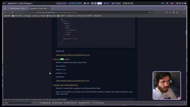Bookmark this page with the star icon
This screenshot has width=190, height=107.
click(152, 12)
